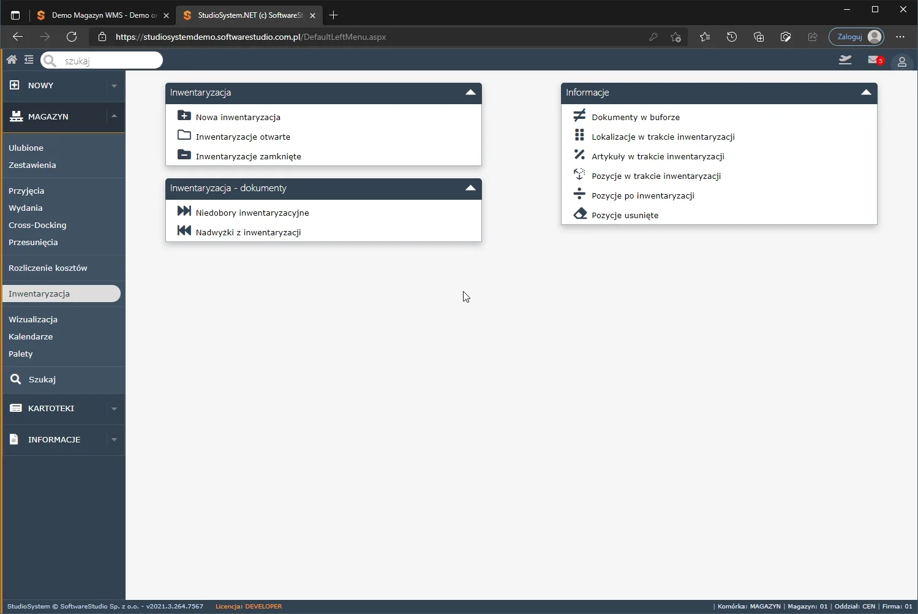Click the Pozycje usunięte eraser icon

click(579, 213)
